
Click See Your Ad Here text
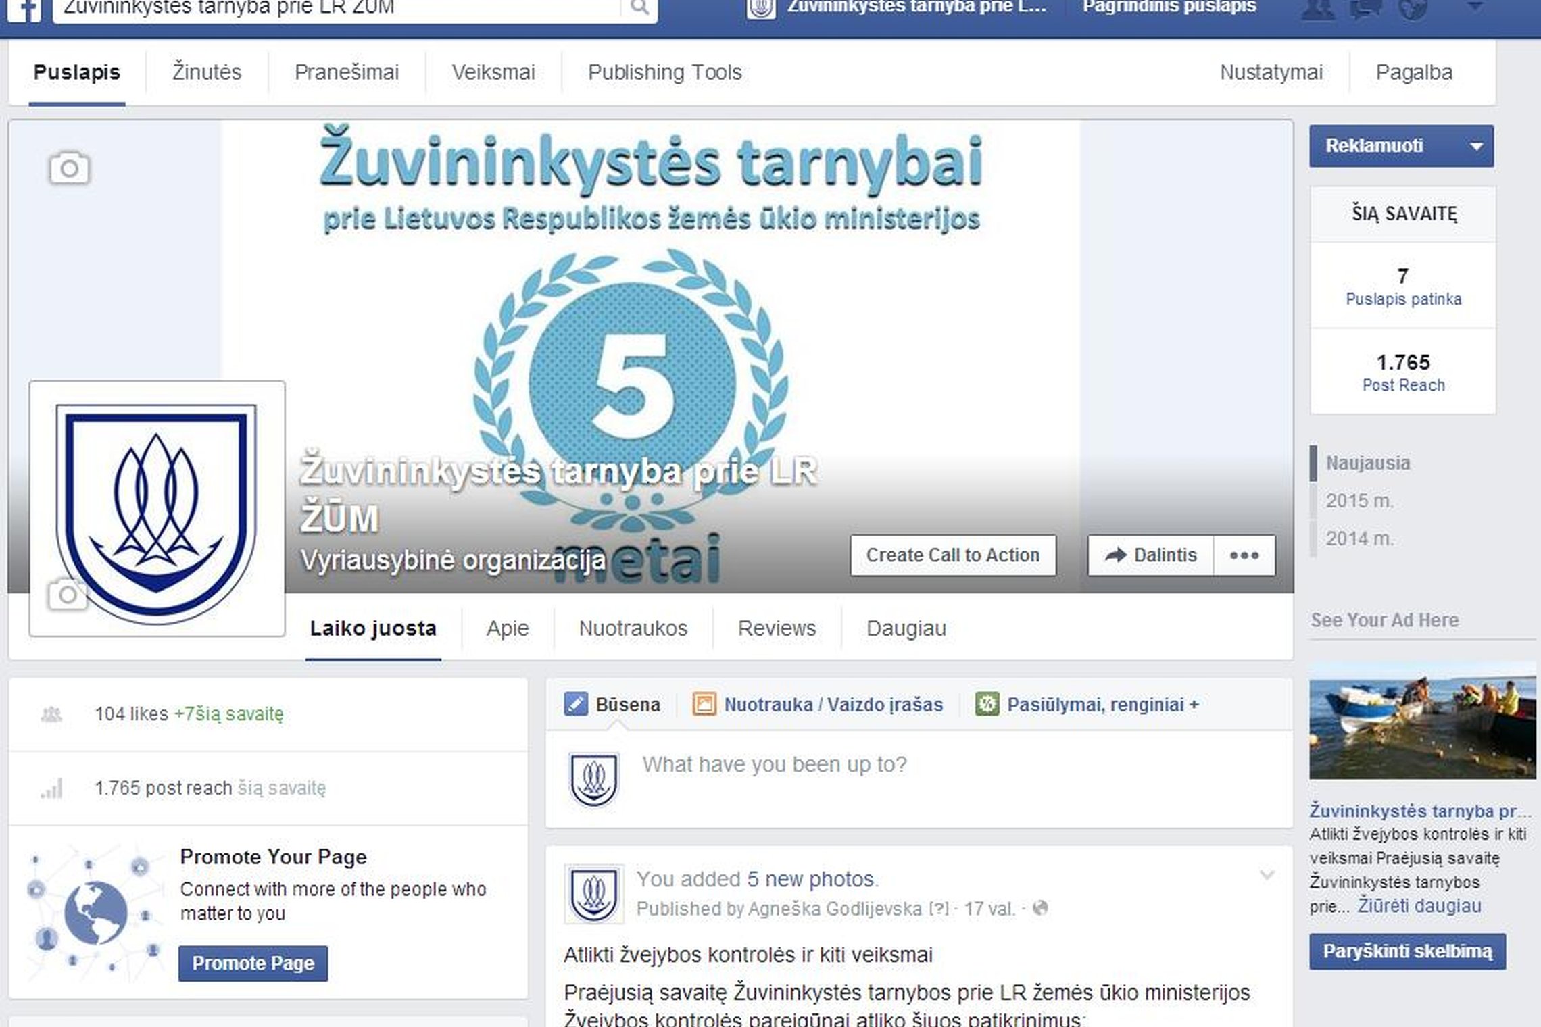[1384, 620]
